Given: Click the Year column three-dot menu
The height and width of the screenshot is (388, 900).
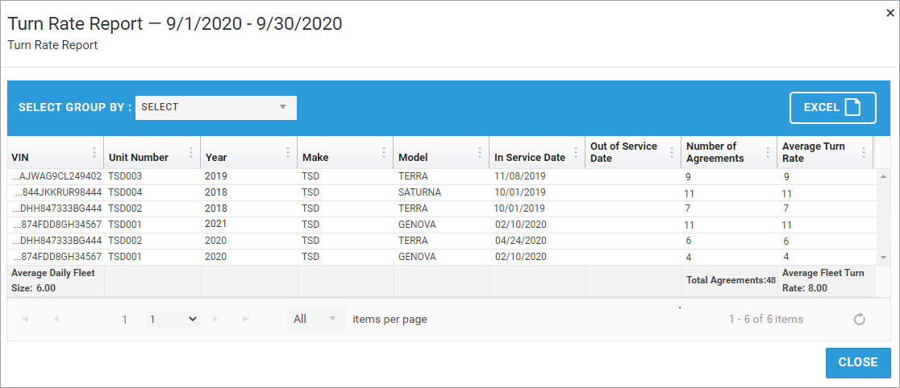Looking at the screenshot, I should tap(288, 153).
